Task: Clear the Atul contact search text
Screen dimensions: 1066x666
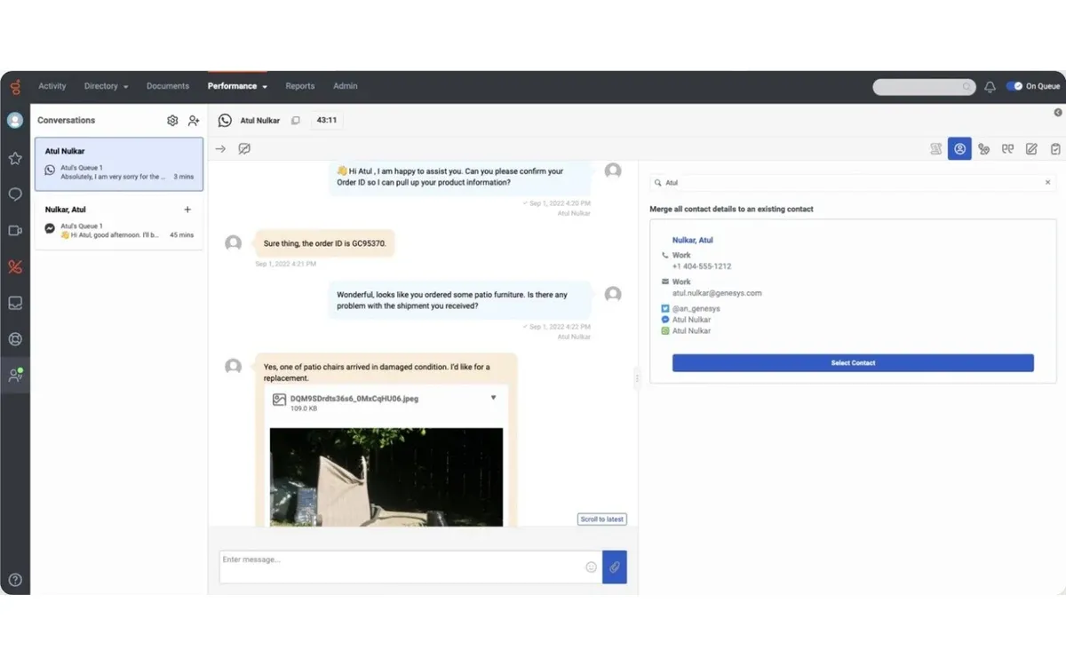Action: 1047,182
